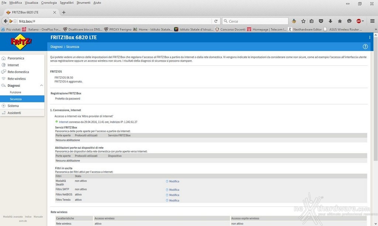
Task: Open Manuale footer link
Action: click(38, 217)
